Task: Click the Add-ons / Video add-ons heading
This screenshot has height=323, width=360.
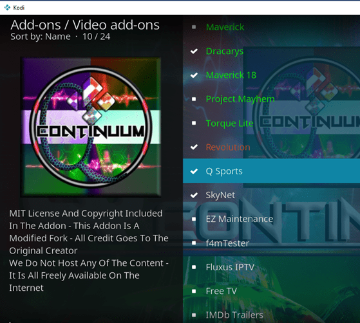Action: click(85, 25)
